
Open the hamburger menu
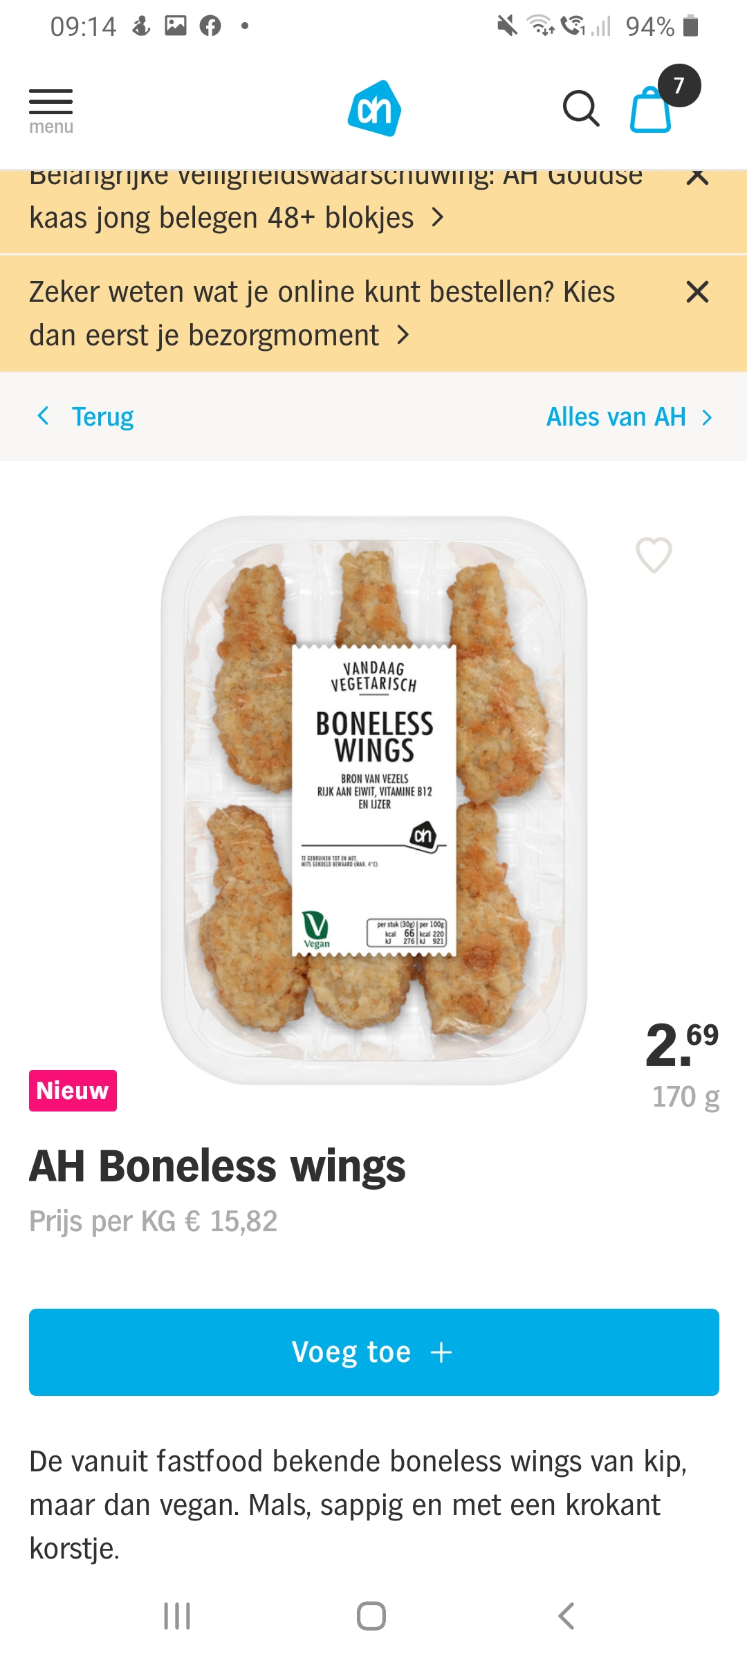point(50,111)
